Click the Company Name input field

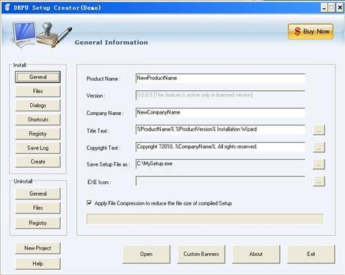220,112
